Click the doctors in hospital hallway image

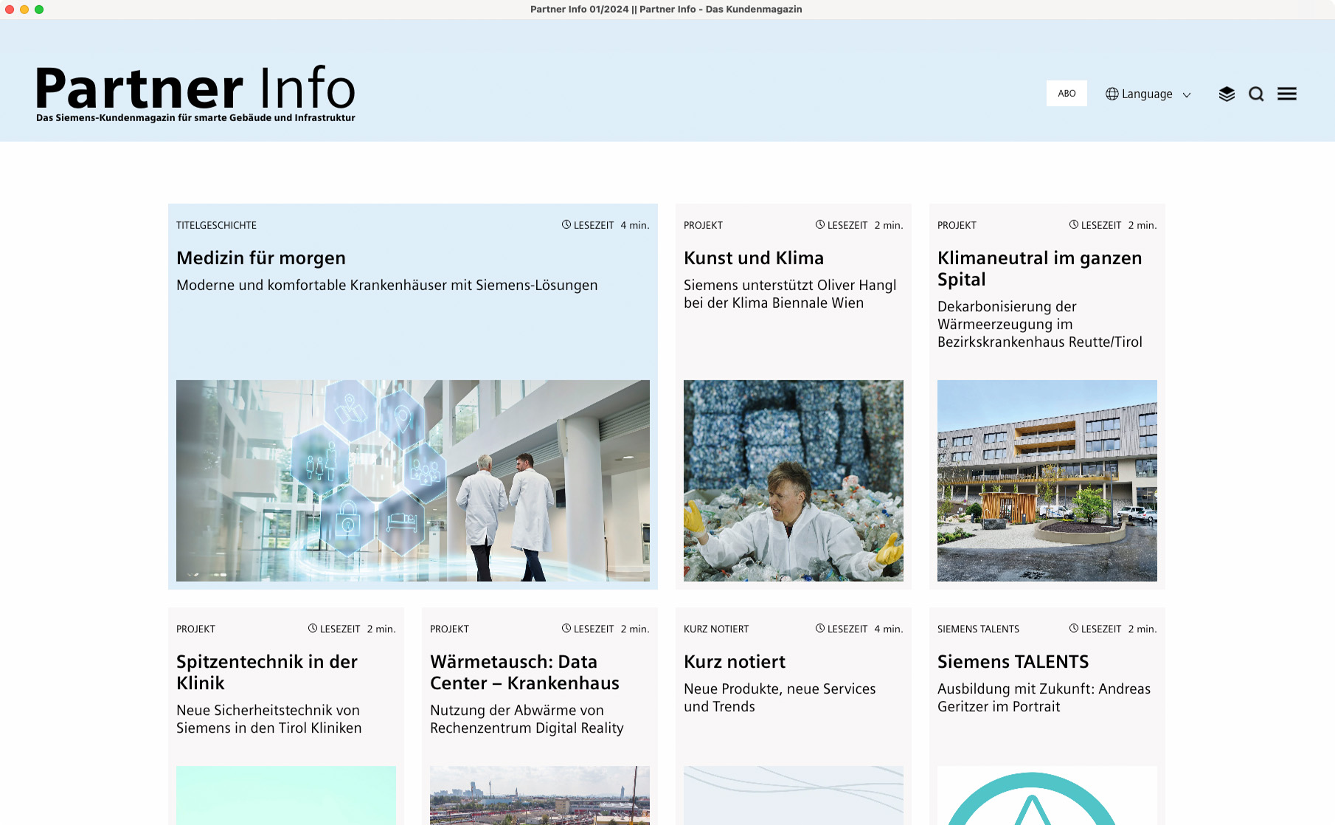coord(413,480)
